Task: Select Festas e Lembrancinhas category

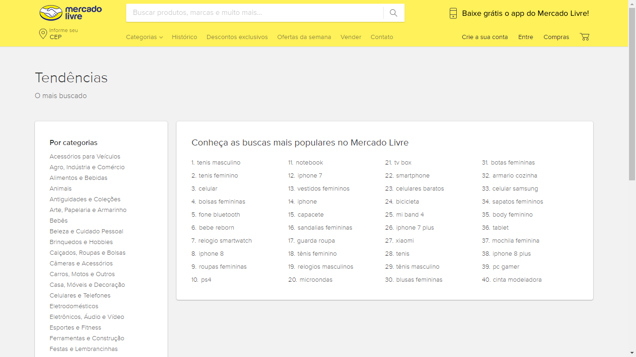Action: pyautogui.click(x=83, y=349)
